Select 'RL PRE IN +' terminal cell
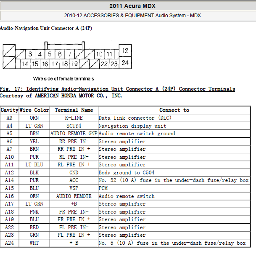 pyautogui.click(x=74, y=165)
